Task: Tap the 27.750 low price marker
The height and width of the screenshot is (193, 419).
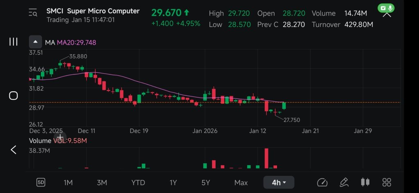Action: tap(291, 120)
